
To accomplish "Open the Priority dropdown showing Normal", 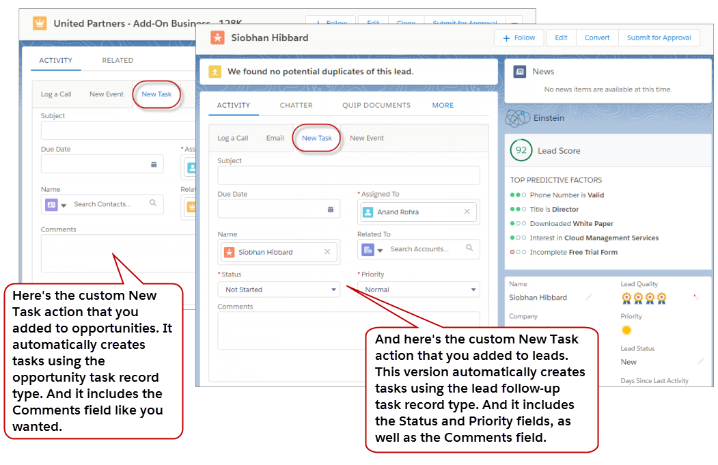I will tap(419, 290).
